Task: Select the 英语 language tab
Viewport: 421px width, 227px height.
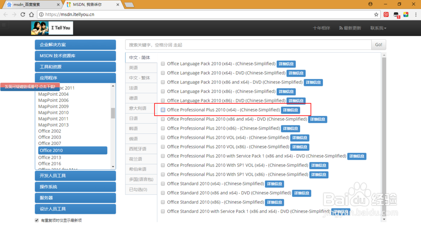Action: point(141,68)
